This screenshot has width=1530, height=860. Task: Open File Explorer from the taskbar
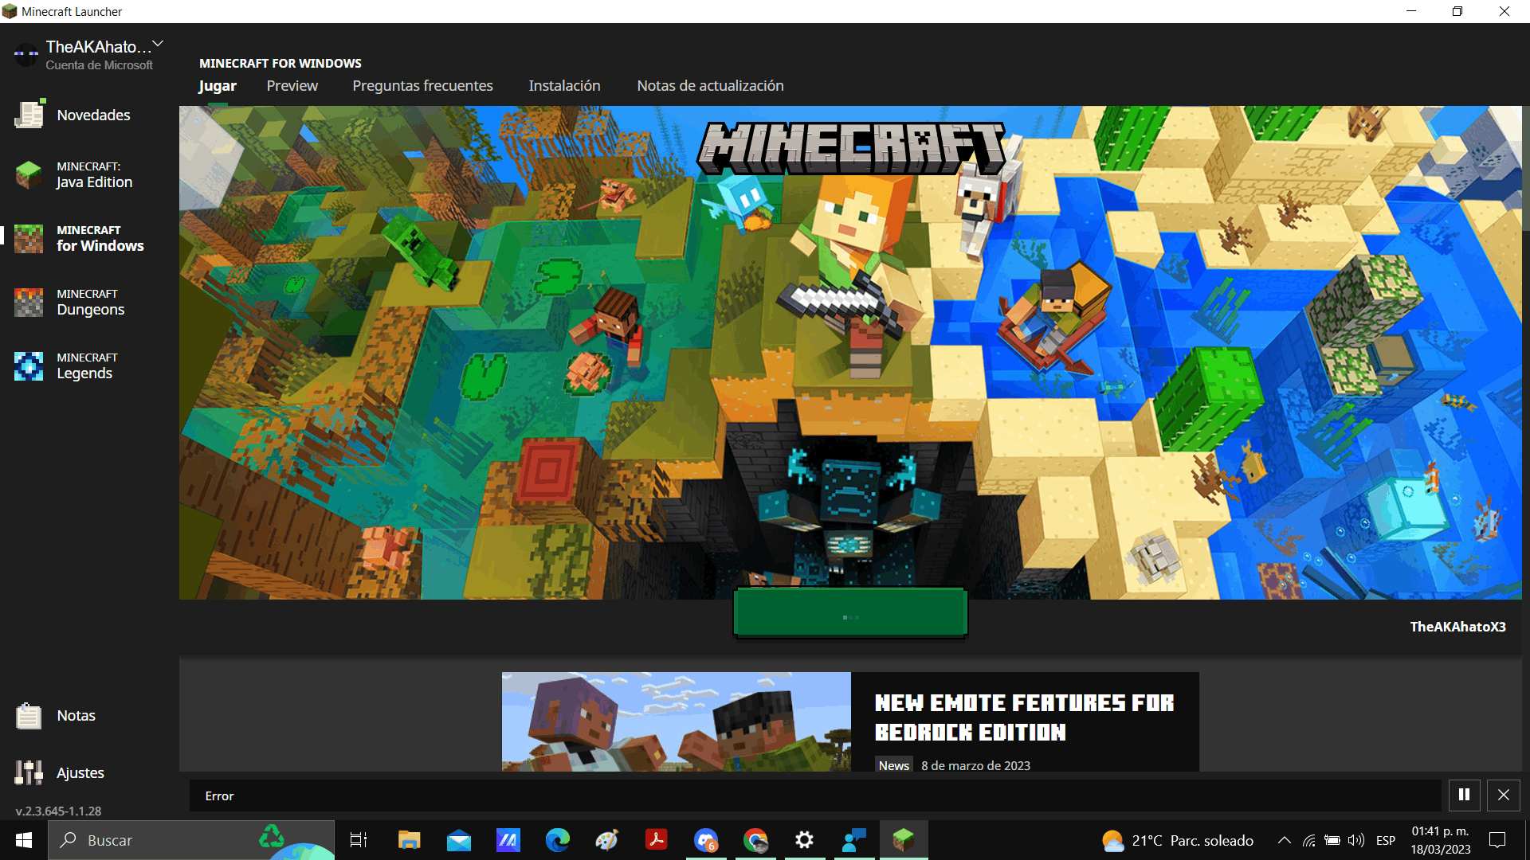coord(409,840)
